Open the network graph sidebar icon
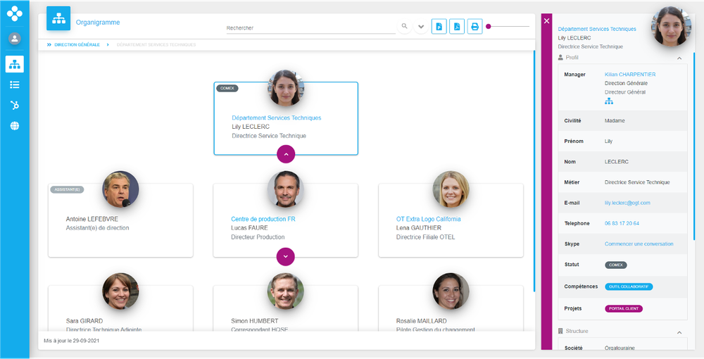This screenshot has width=704, height=359. [14, 105]
